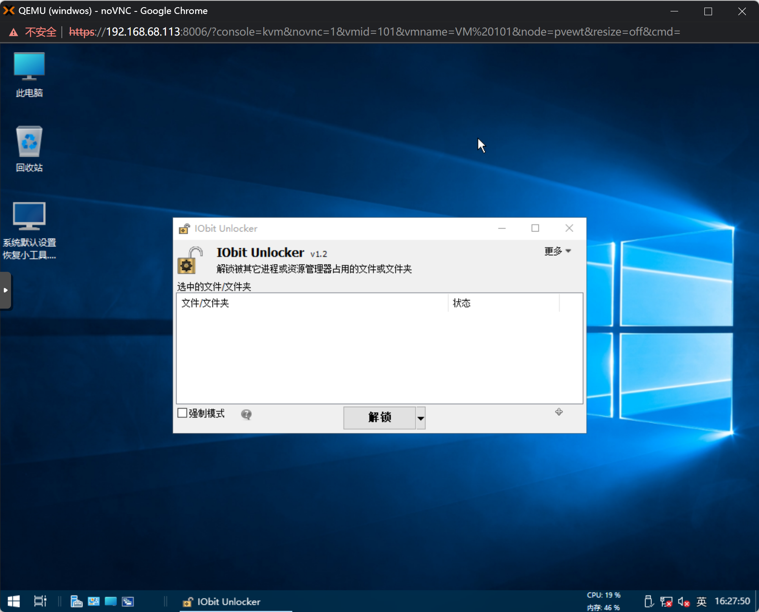Image resolution: width=759 pixels, height=612 pixels.
Task: Open the 解锁 button dropdown arrow
Action: click(421, 418)
